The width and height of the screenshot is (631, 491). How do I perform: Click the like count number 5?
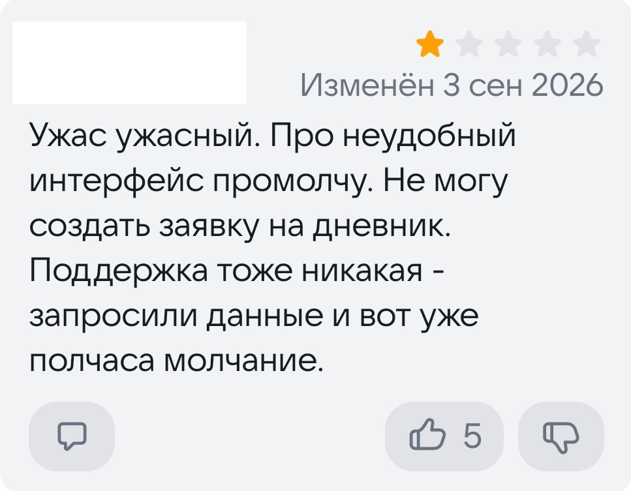pyautogui.click(x=472, y=436)
